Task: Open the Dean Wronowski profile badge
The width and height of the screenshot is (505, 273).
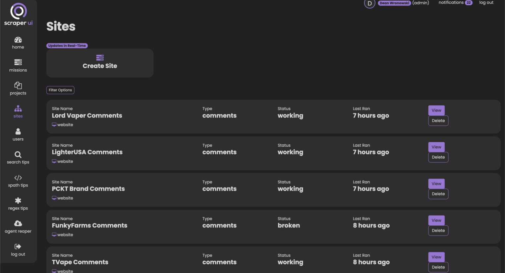Action: point(394,3)
